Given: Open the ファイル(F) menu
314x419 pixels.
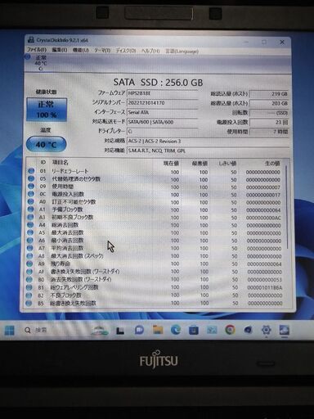Looking at the screenshot, I should (36, 50).
